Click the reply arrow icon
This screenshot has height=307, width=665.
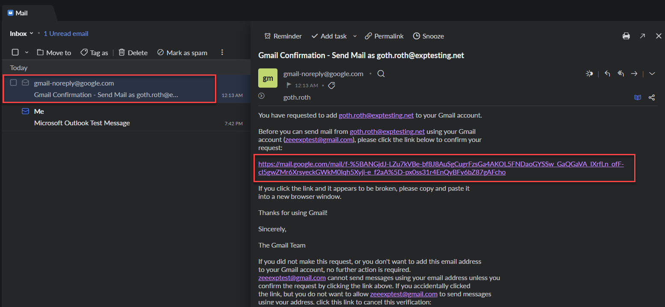tap(607, 74)
